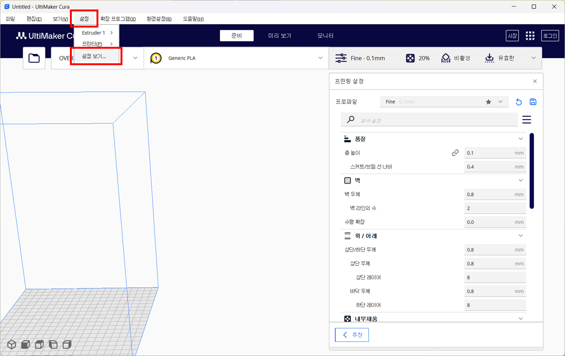Open the 시장 marketplace button

512,36
